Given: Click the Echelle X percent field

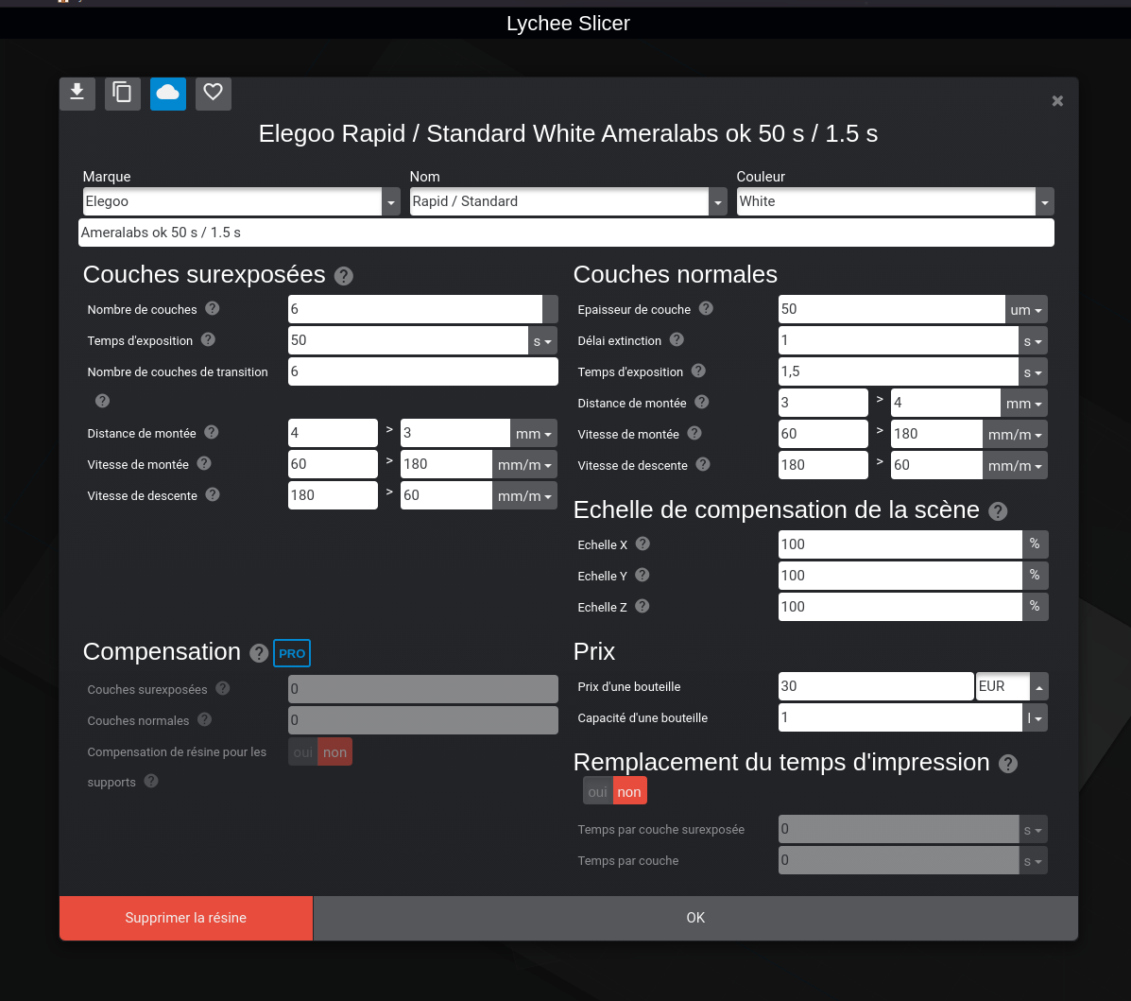Looking at the screenshot, I should [900, 544].
